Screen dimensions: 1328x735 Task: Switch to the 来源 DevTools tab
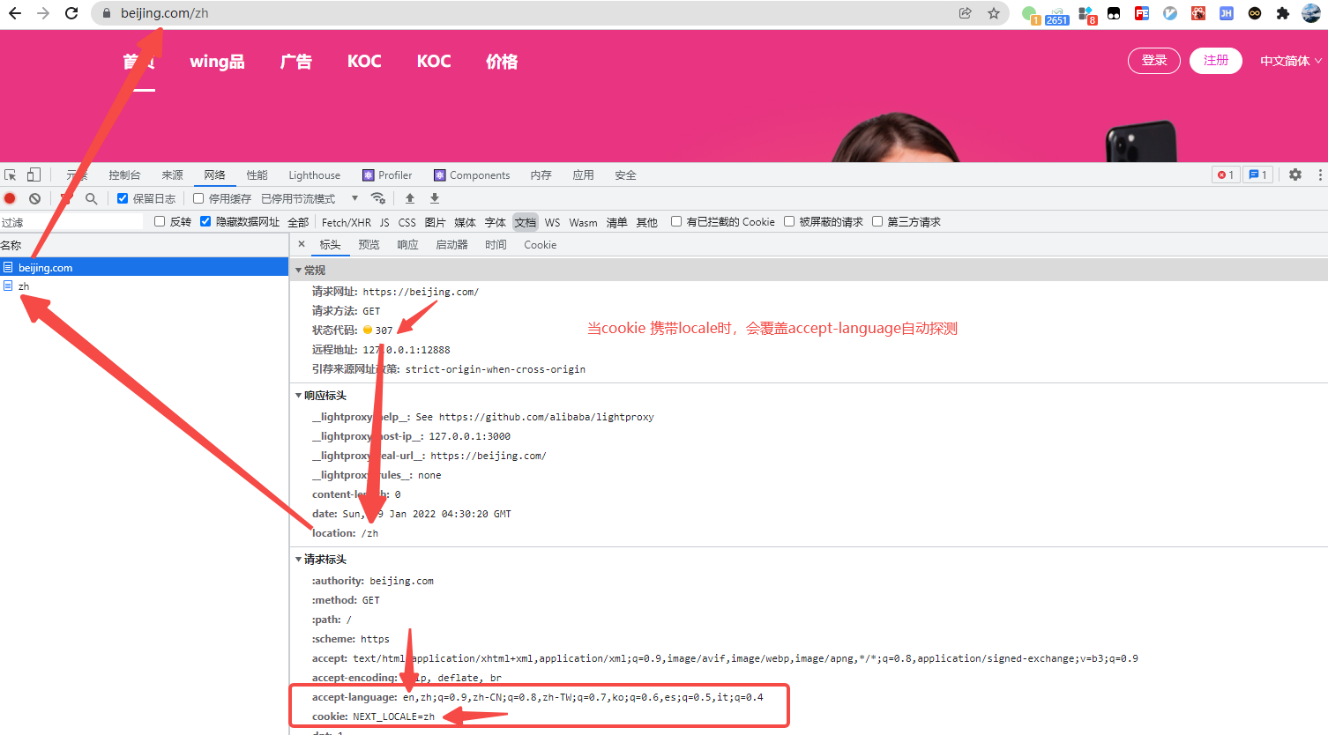[x=173, y=174]
